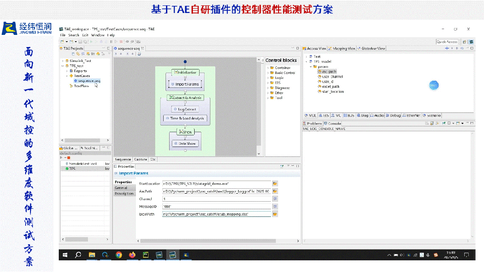Viewport: 484px width, 272px height.
Task: Expand the Simulink_Test project
Action: pos(63,61)
